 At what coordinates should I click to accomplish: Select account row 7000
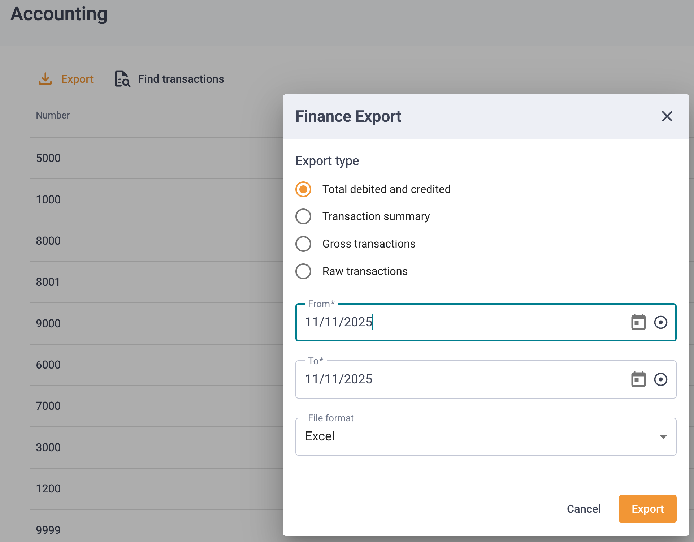click(156, 406)
